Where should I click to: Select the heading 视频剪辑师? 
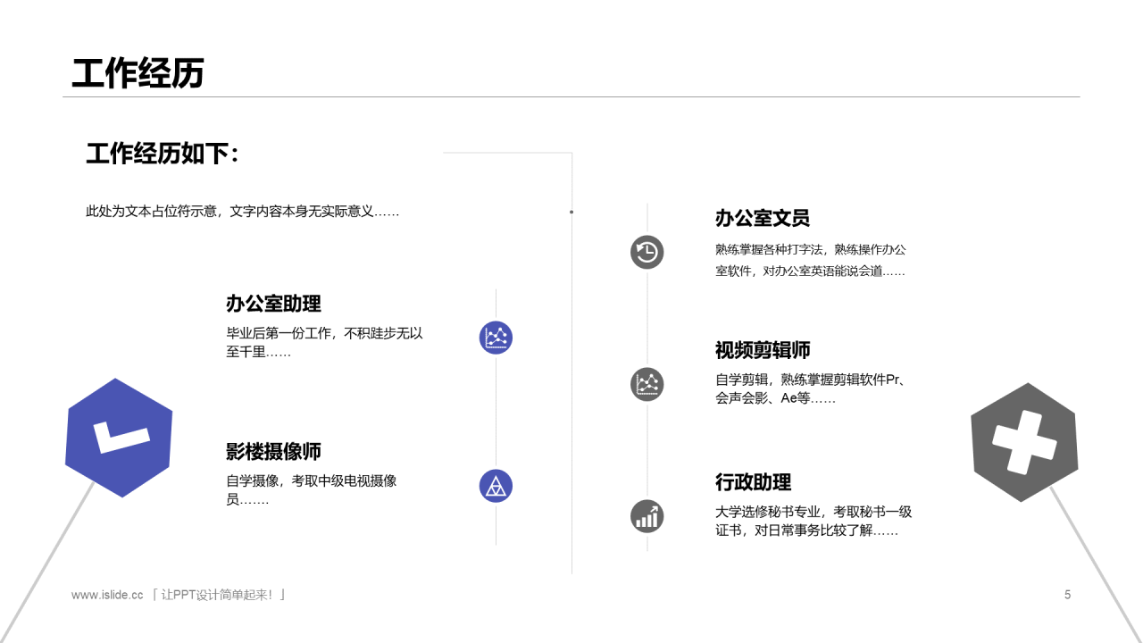763,350
